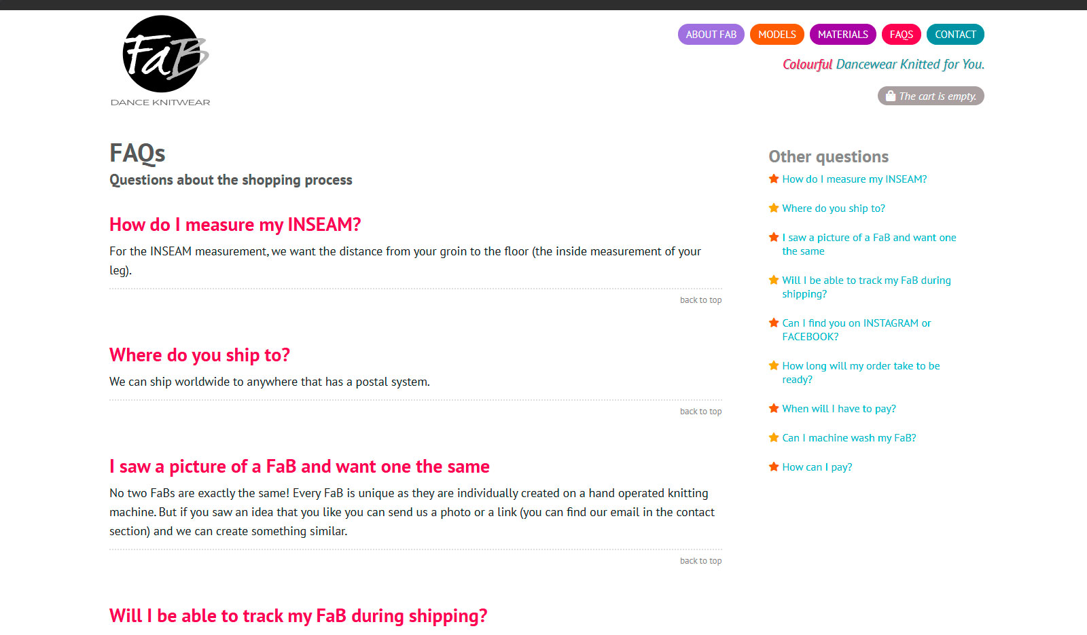Click the 'Where do you ship to?' main heading
Screen dimensions: 1087x635
(200, 355)
